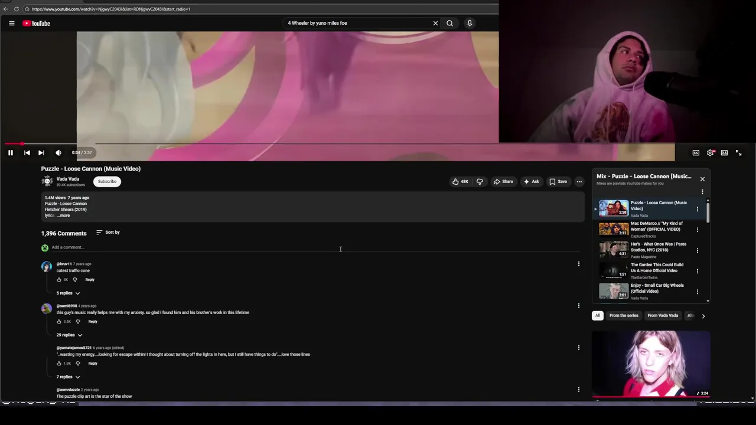Screen dimensions: 756x425
Task: Like @sami6998's anxiety comment
Action: tap(58, 322)
